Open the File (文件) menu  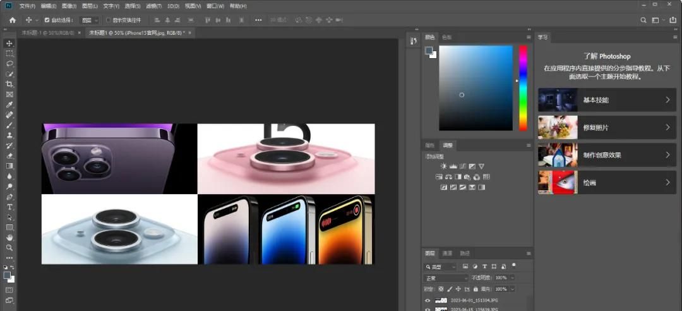pos(27,6)
